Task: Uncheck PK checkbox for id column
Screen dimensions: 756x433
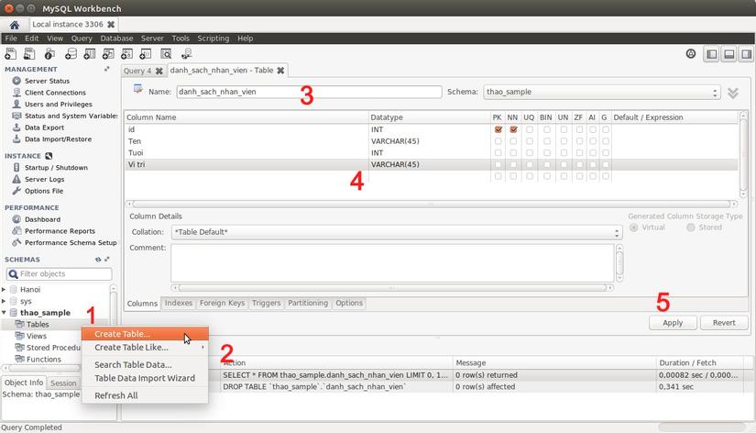Action: pos(499,129)
